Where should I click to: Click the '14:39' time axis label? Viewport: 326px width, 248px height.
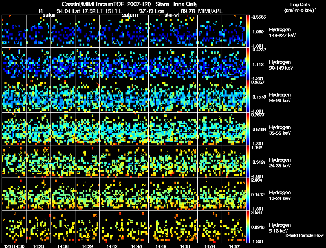tap(87, 246)
